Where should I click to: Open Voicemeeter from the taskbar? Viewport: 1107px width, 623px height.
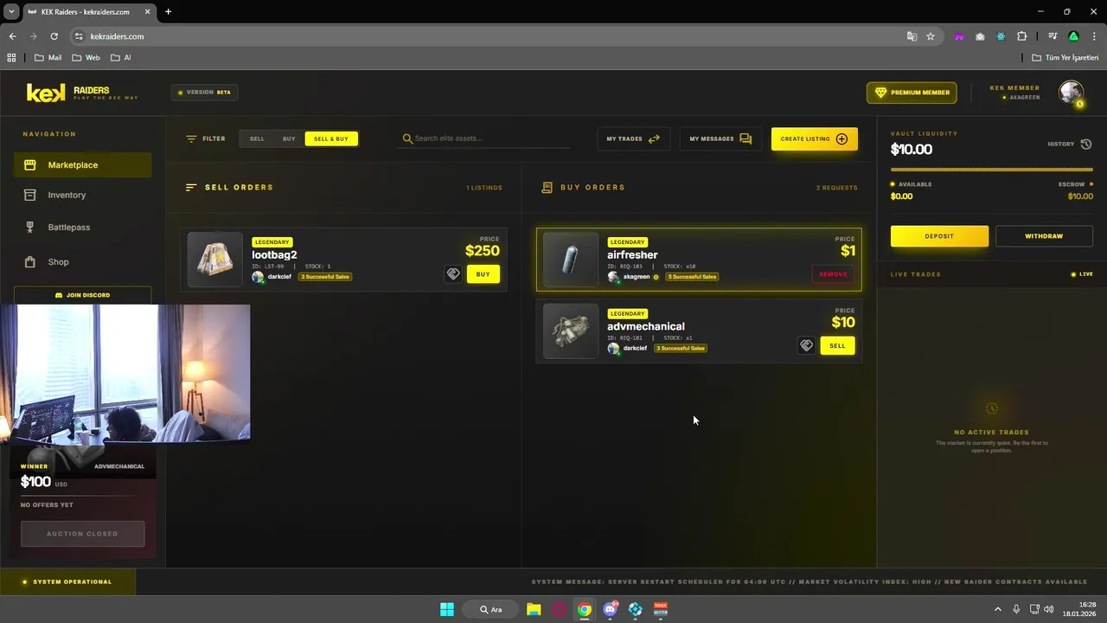point(661,609)
